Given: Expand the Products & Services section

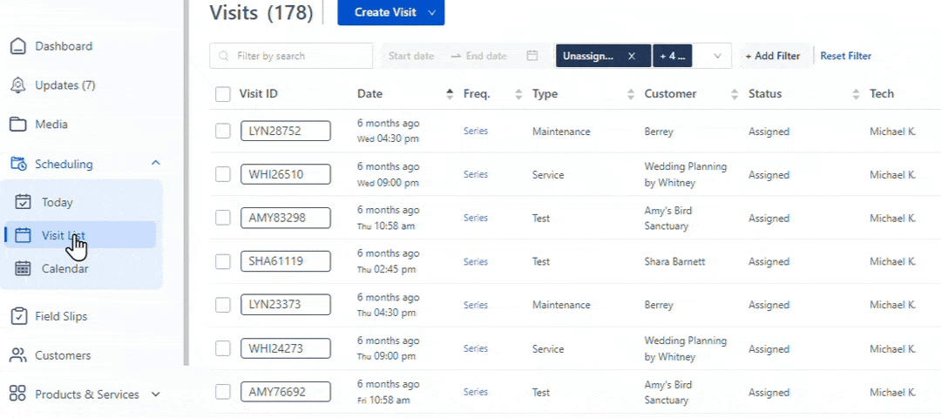Looking at the screenshot, I should click(x=155, y=394).
